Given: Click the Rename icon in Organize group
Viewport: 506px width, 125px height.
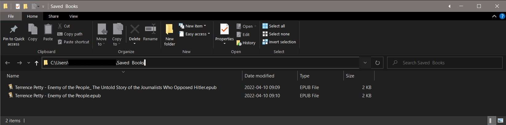Looking at the screenshot, I should 150,30.
